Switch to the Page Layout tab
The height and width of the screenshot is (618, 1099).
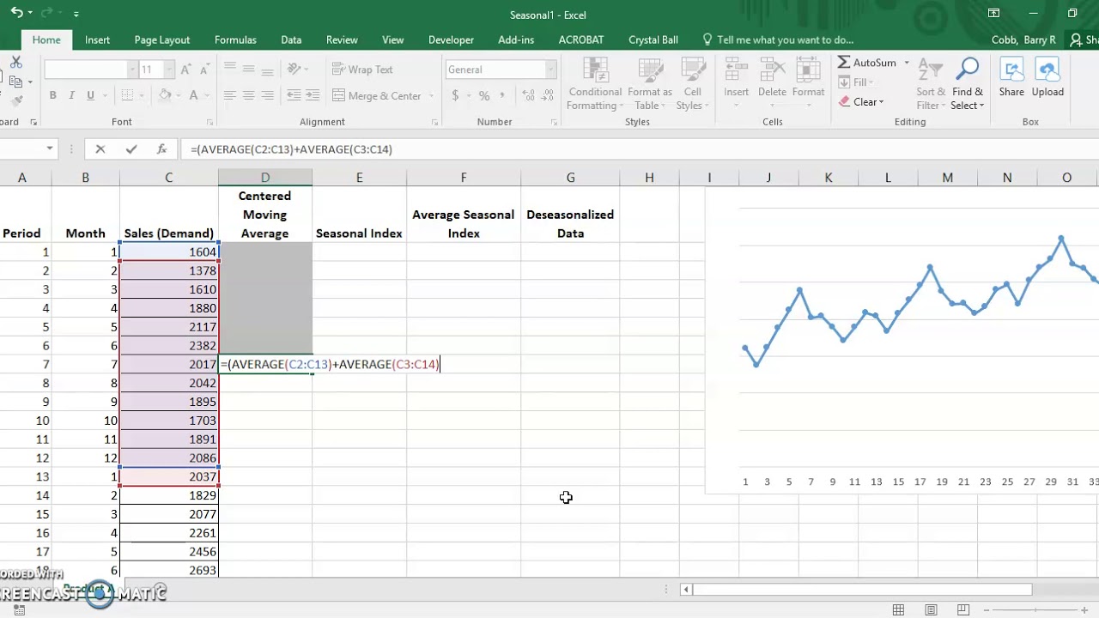(161, 39)
